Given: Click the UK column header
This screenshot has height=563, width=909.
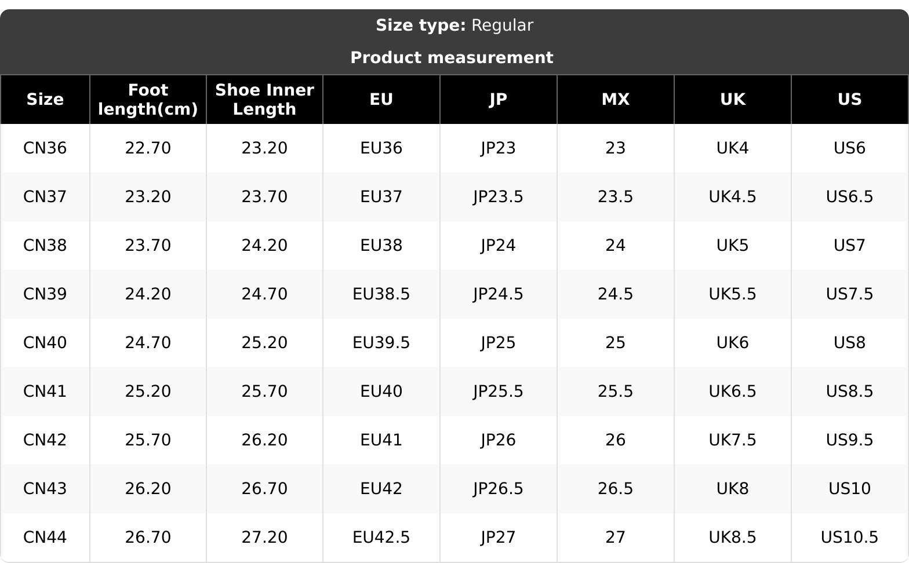Looking at the screenshot, I should [x=732, y=100].
